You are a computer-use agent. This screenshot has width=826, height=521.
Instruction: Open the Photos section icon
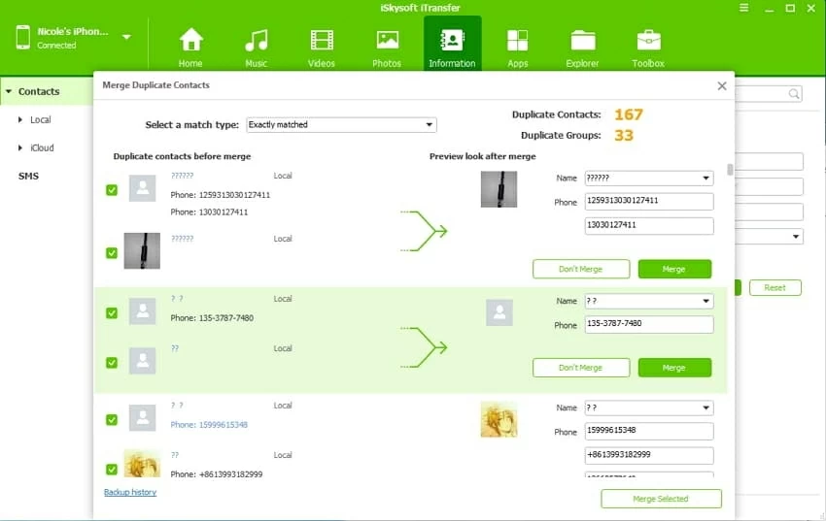[x=387, y=41]
